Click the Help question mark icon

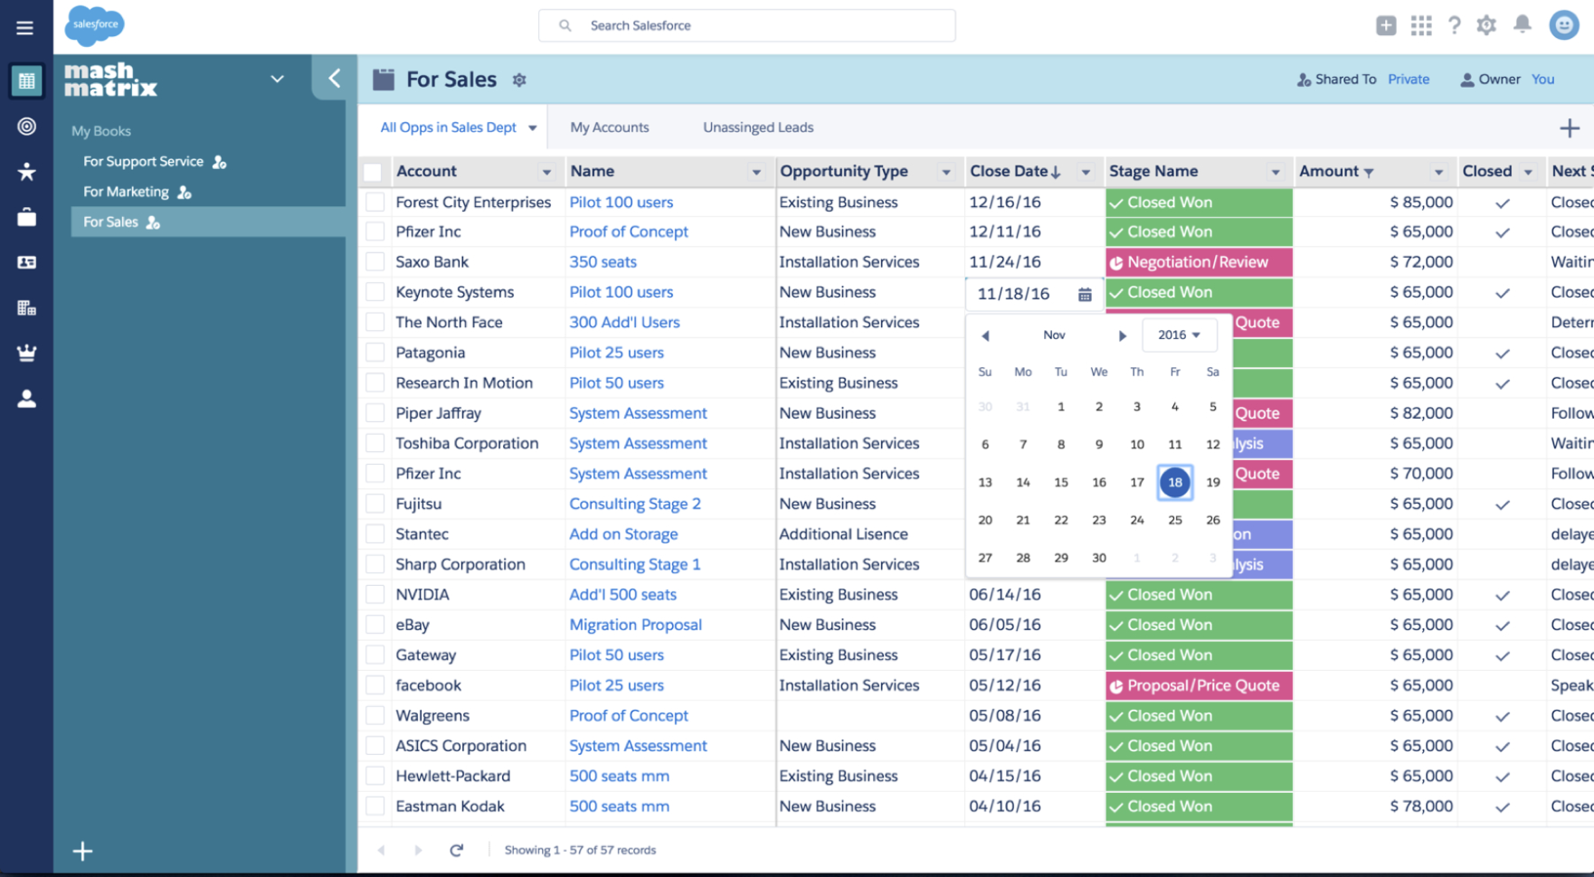pyautogui.click(x=1454, y=25)
